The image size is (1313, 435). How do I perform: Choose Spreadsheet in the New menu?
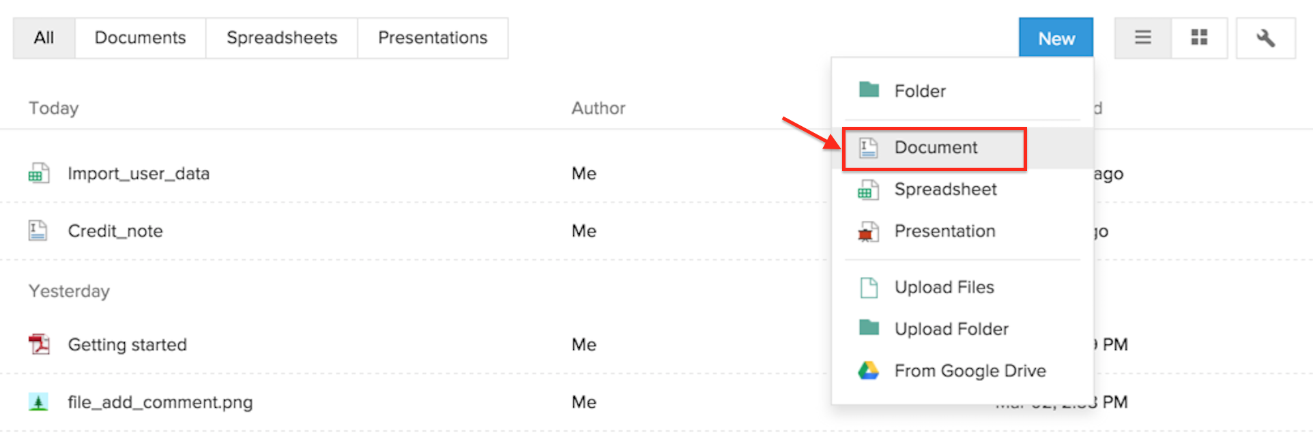[945, 190]
